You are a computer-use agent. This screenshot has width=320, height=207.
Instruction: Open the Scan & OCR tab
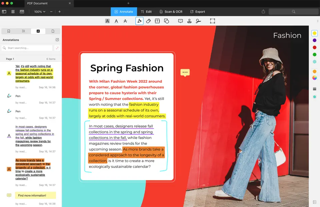click(170, 12)
